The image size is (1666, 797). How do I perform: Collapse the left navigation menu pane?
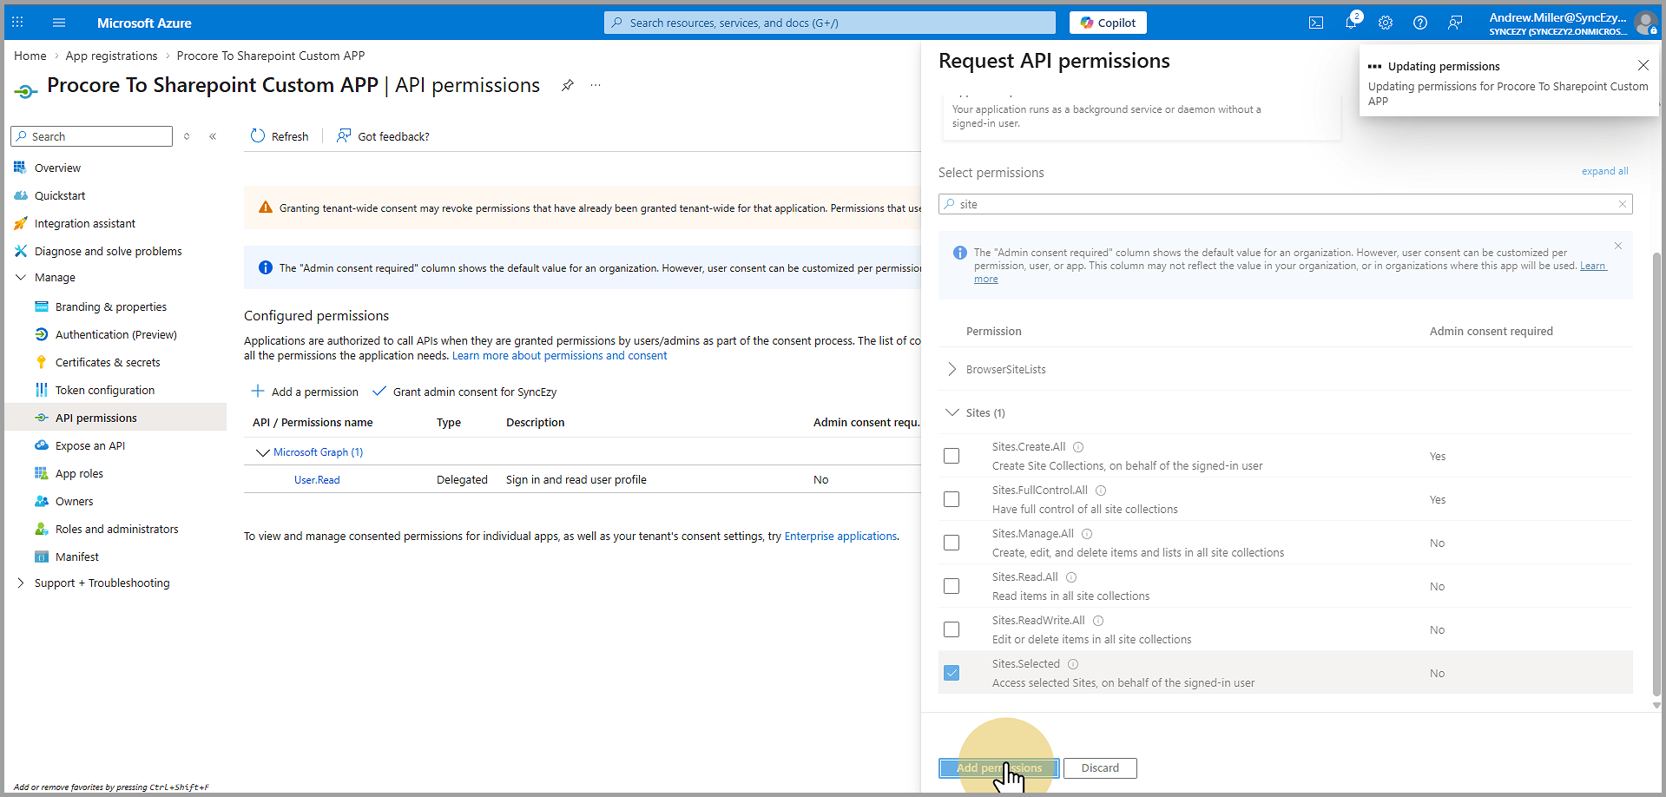coord(213,136)
